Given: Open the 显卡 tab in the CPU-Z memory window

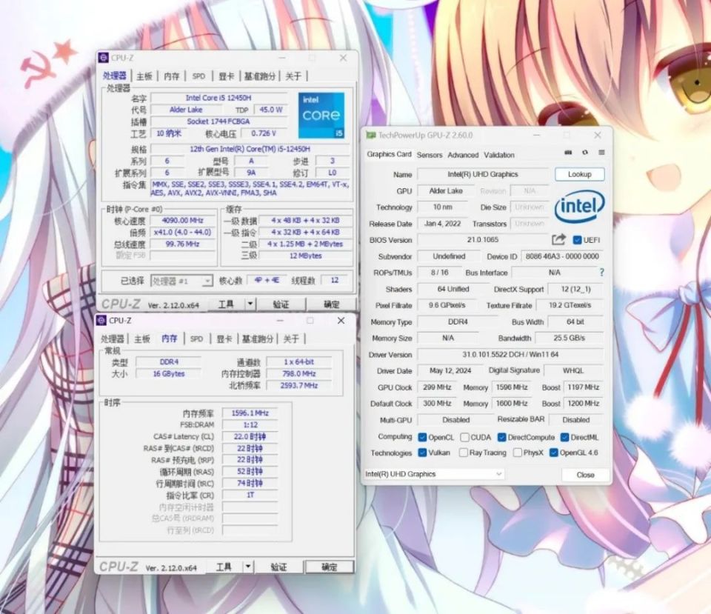Looking at the screenshot, I should click(224, 338).
